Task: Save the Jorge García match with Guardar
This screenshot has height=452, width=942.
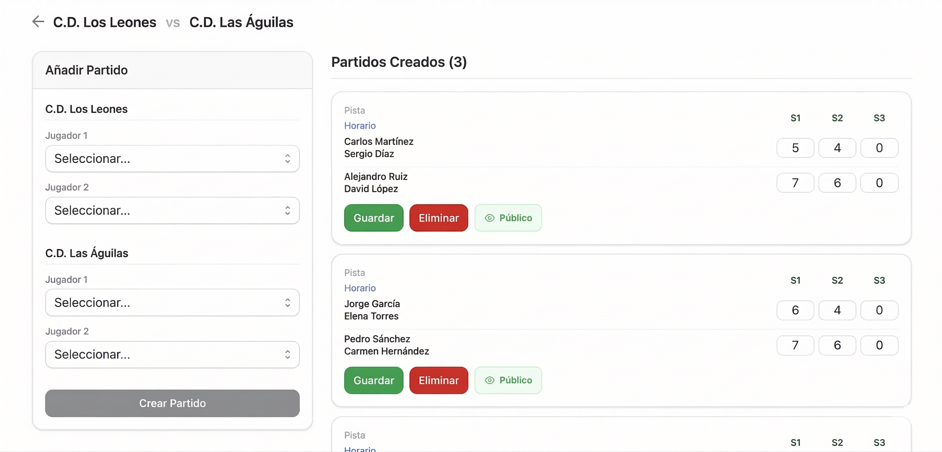Action: pyautogui.click(x=374, y=381)
